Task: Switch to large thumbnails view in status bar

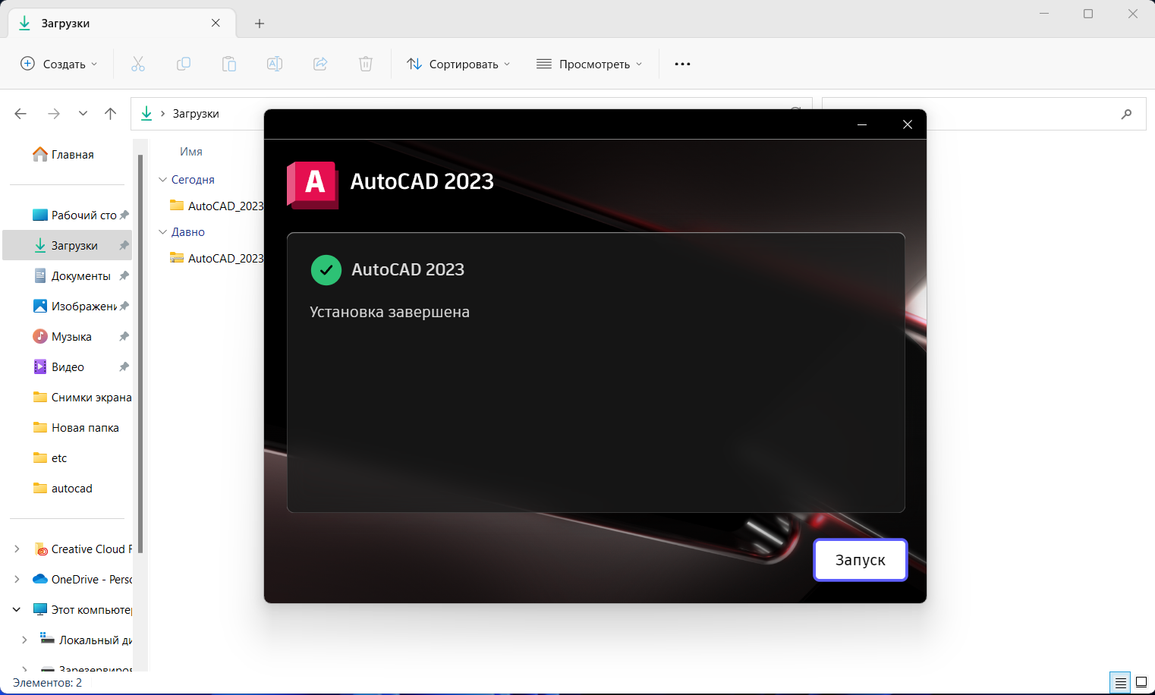Action: [x=1141, y=682]
